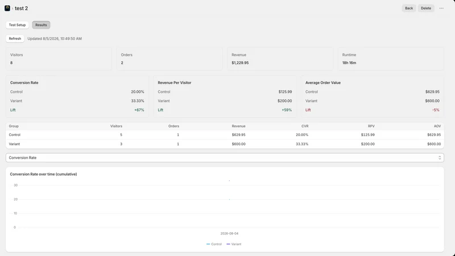Click the Updated 8/5/2026 timestamp
Screen dimensions: 455x256
click(x=55, y=39)
